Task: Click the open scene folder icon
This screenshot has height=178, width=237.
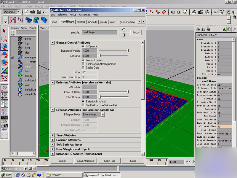Action: [x=32, y=12]
